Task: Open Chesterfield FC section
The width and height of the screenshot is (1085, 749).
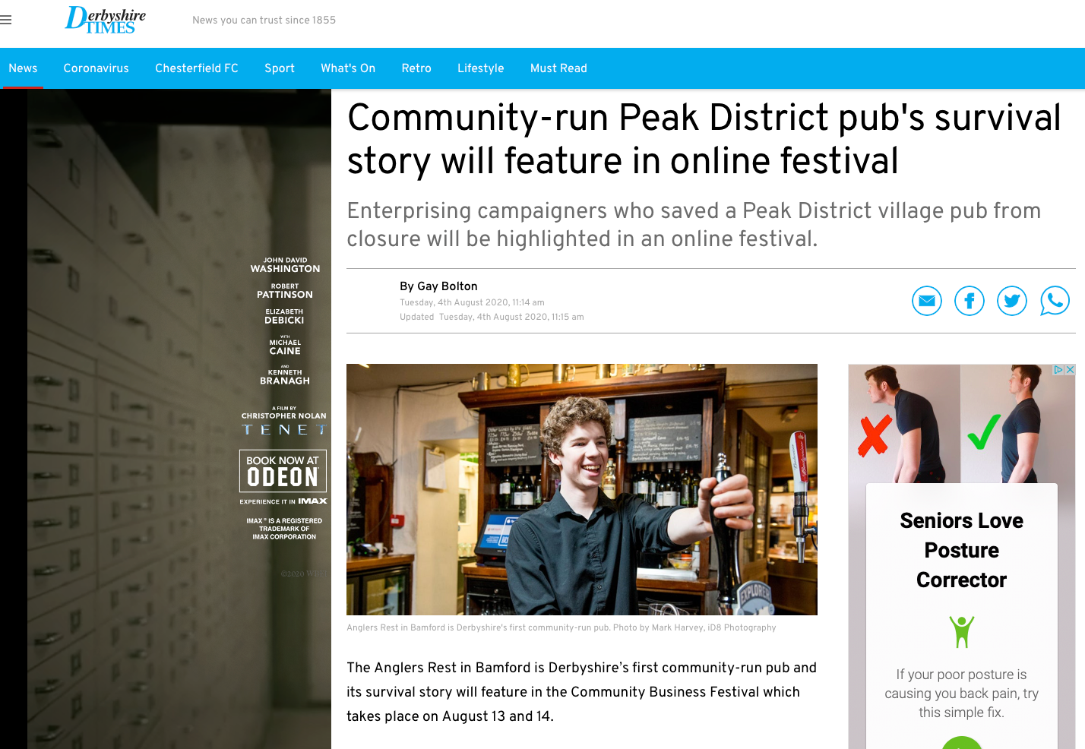Action: [197, 68]
